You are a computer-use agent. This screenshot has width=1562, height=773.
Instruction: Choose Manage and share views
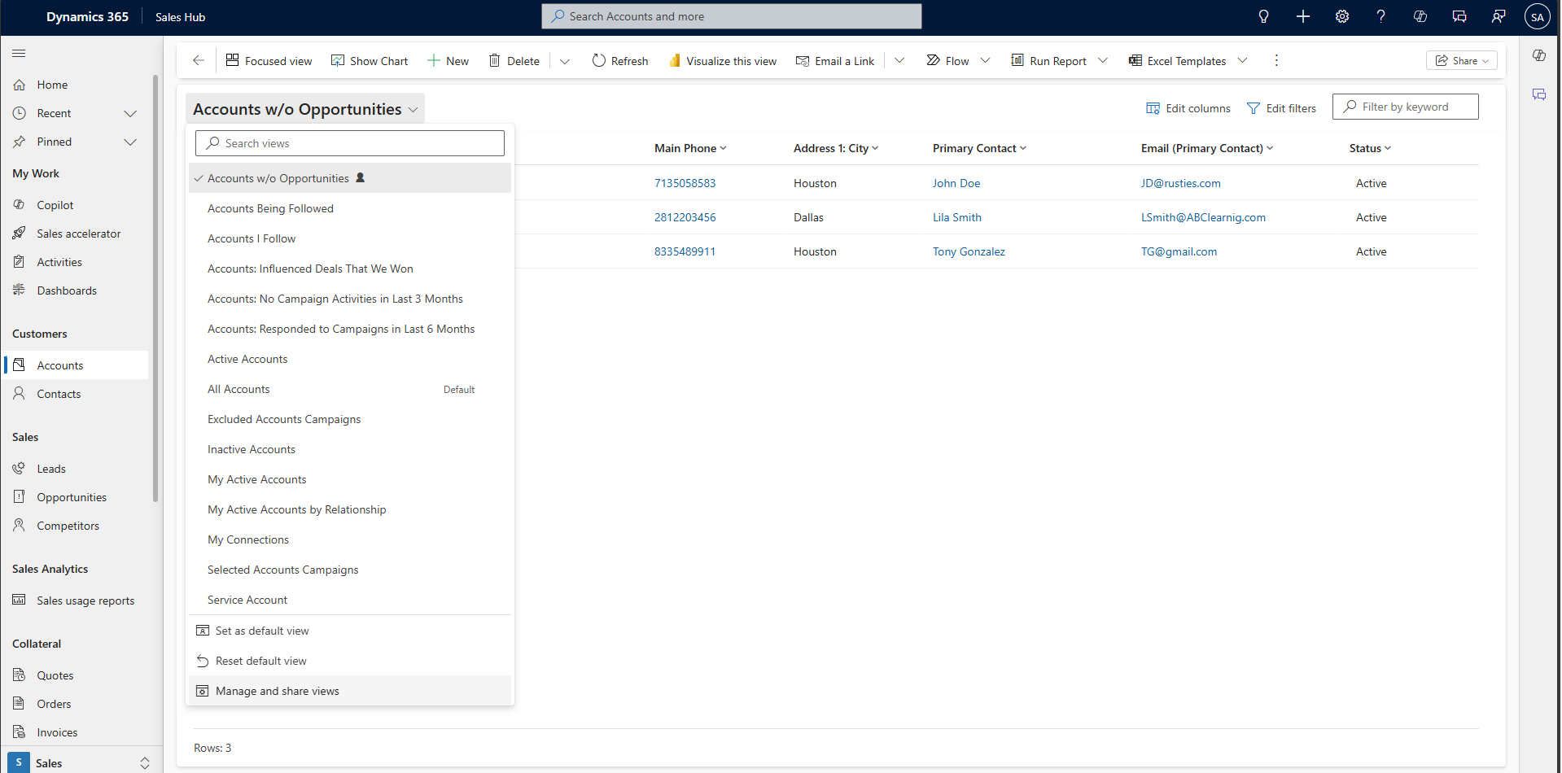click(x=277, y=690)
